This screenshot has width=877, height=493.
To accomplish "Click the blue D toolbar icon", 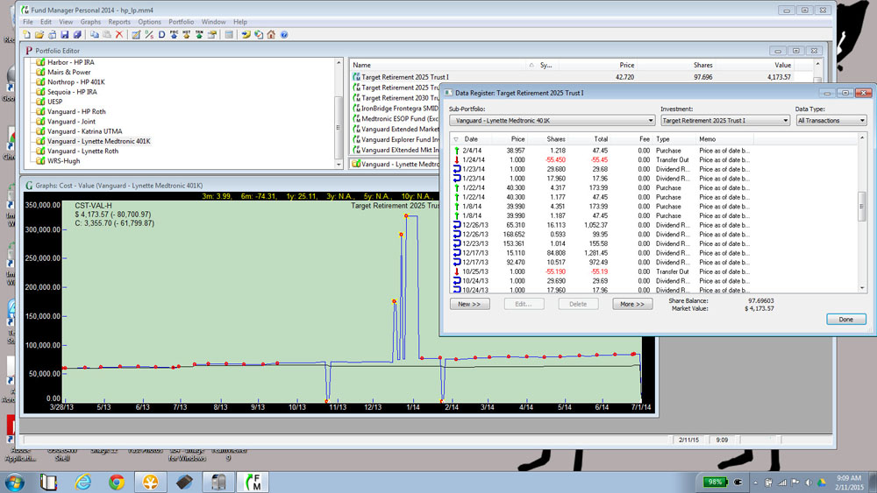I will [161, 35].
